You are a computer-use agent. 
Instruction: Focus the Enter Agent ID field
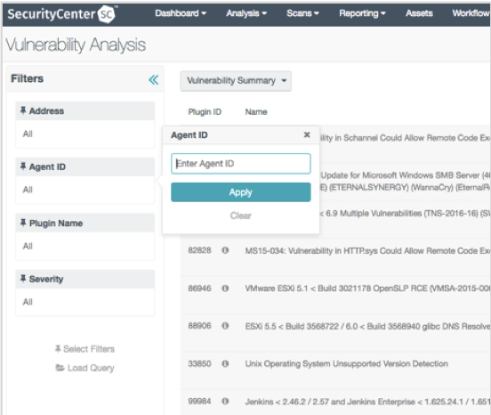[241, 164]
